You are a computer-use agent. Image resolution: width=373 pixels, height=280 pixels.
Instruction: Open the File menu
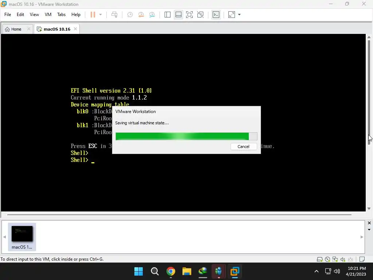[8, 15]
